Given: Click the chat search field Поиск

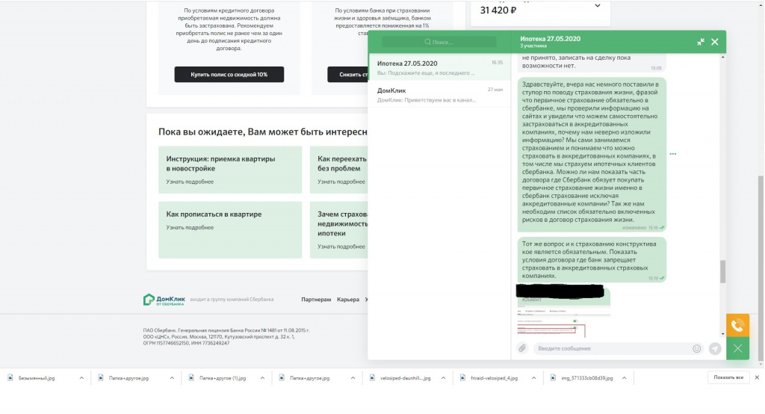Looking at the screenshot, I should (x=439, y=42).
